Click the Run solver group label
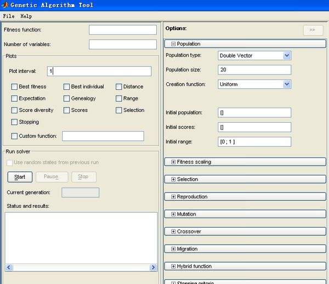Viewport: 329px width, 284px height. pos(18,151)
